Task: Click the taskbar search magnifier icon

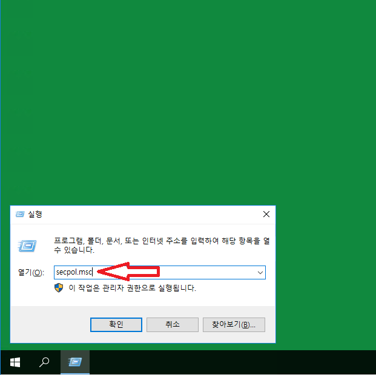Action: coord(44,362)
